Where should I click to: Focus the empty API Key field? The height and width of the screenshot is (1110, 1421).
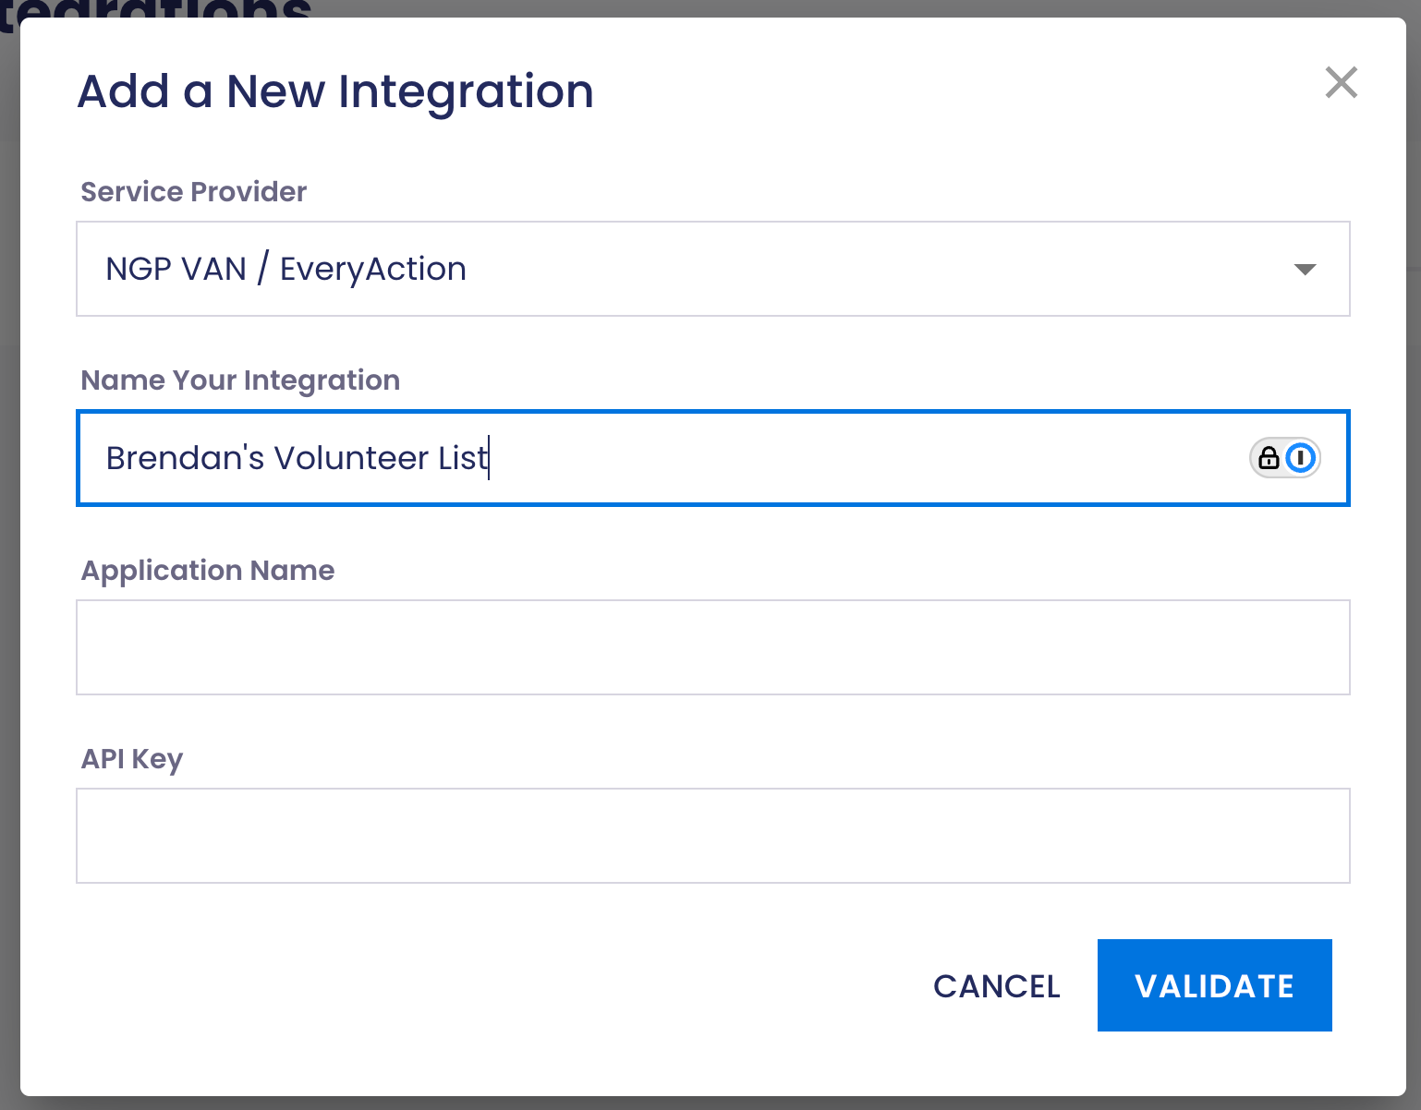(x=711, y=836)
